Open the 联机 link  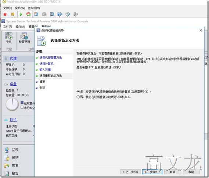pyautogui.click(x=13, y=120)
